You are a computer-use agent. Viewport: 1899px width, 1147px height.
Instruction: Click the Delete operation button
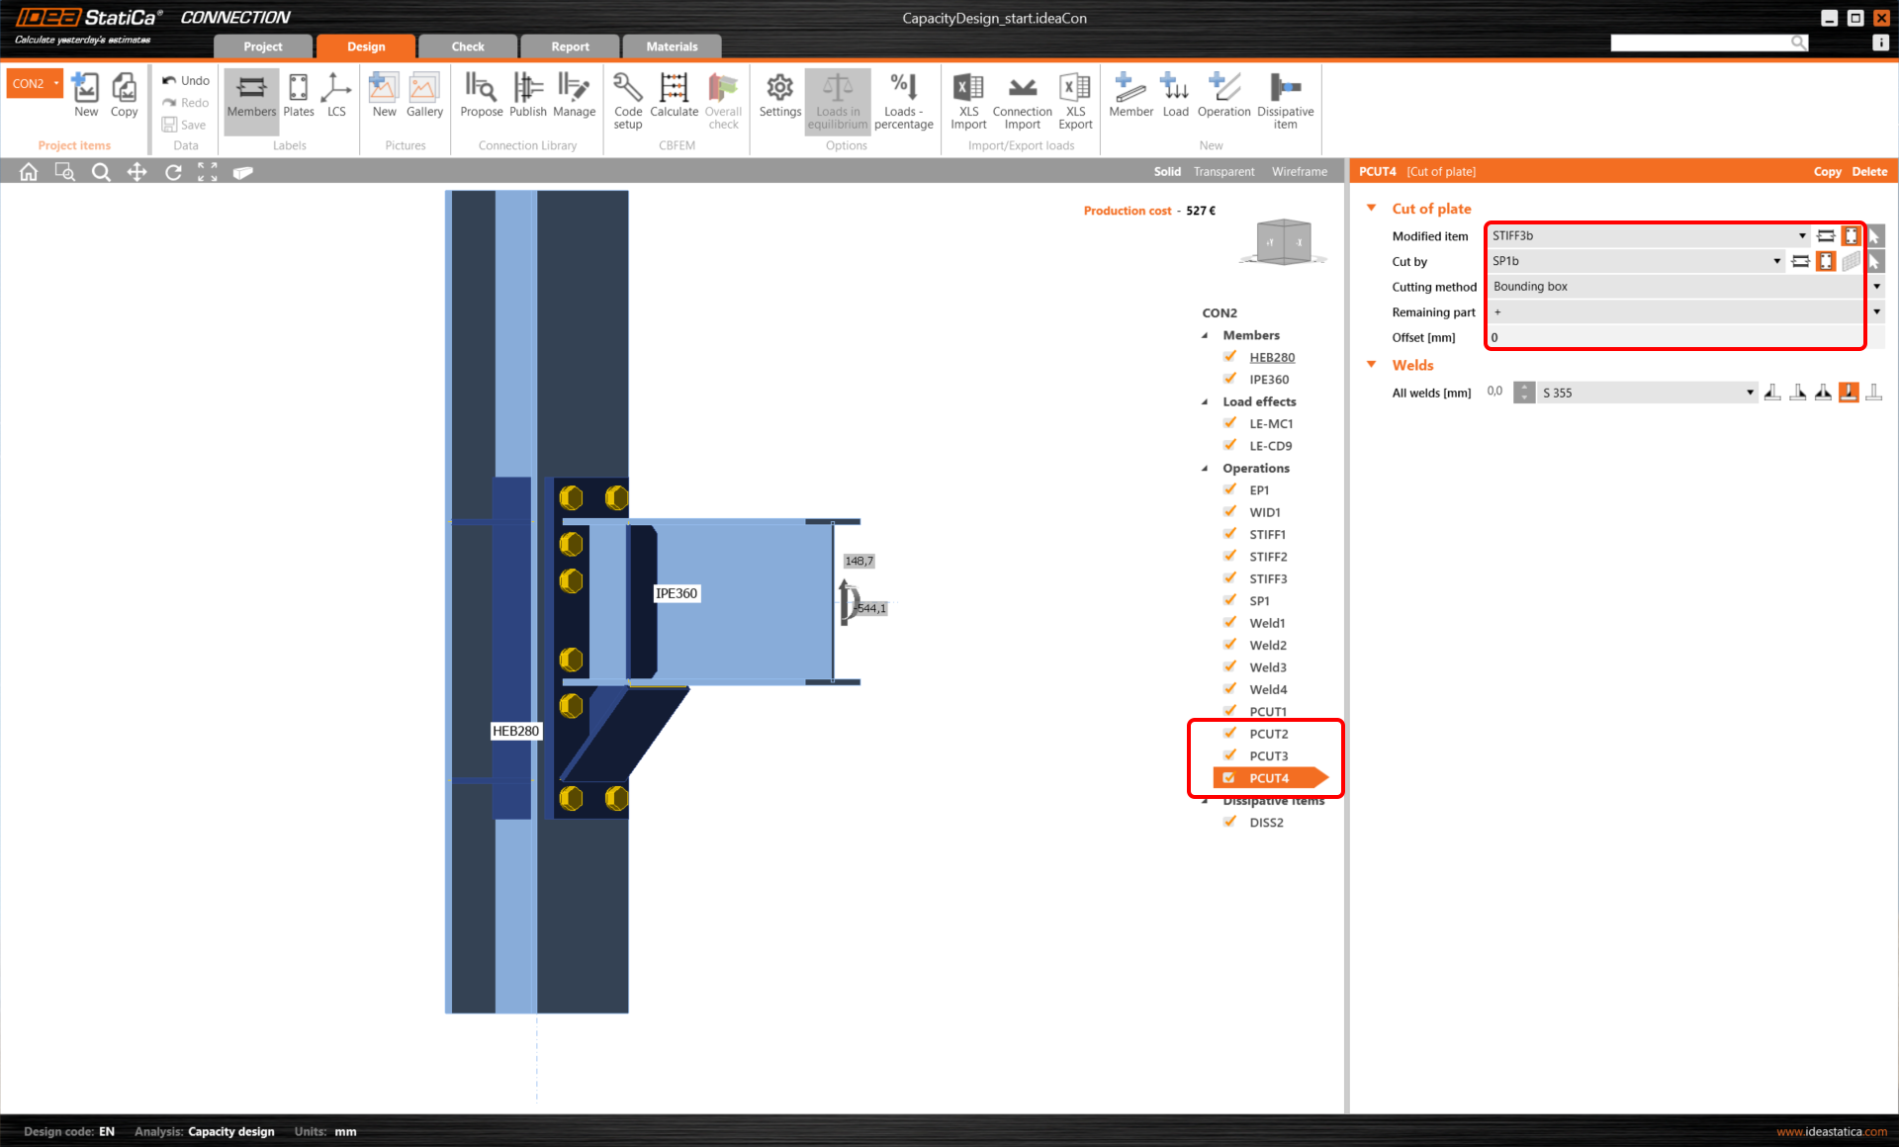[1869, 172]
